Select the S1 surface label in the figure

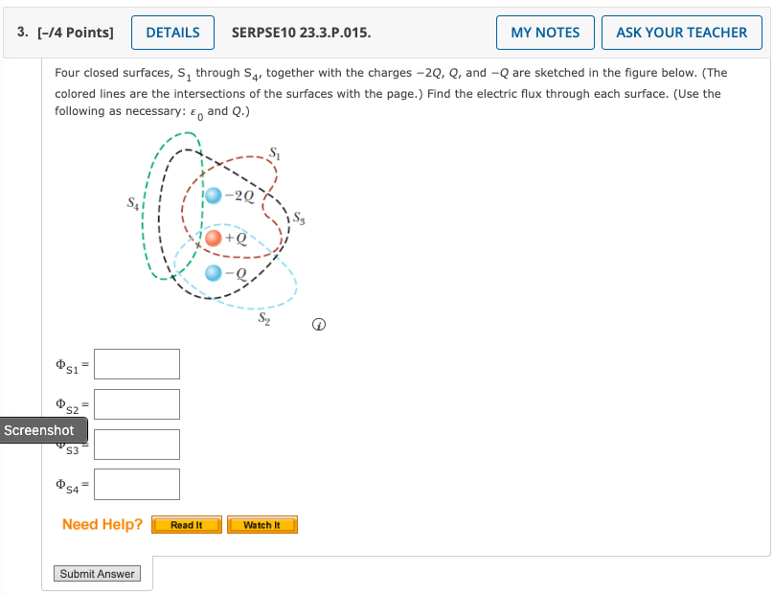[273, 151]
